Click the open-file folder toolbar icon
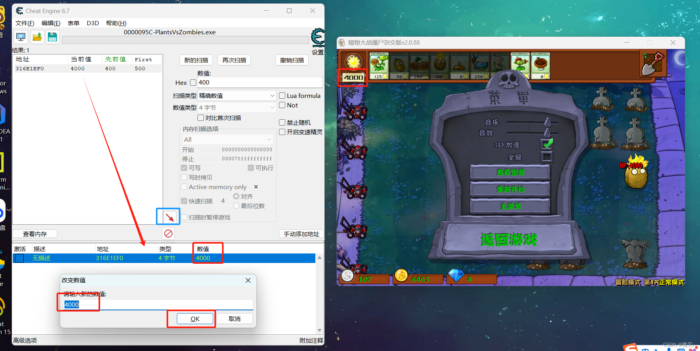Viewport: 700px width, 351px height. coord(37,37)
